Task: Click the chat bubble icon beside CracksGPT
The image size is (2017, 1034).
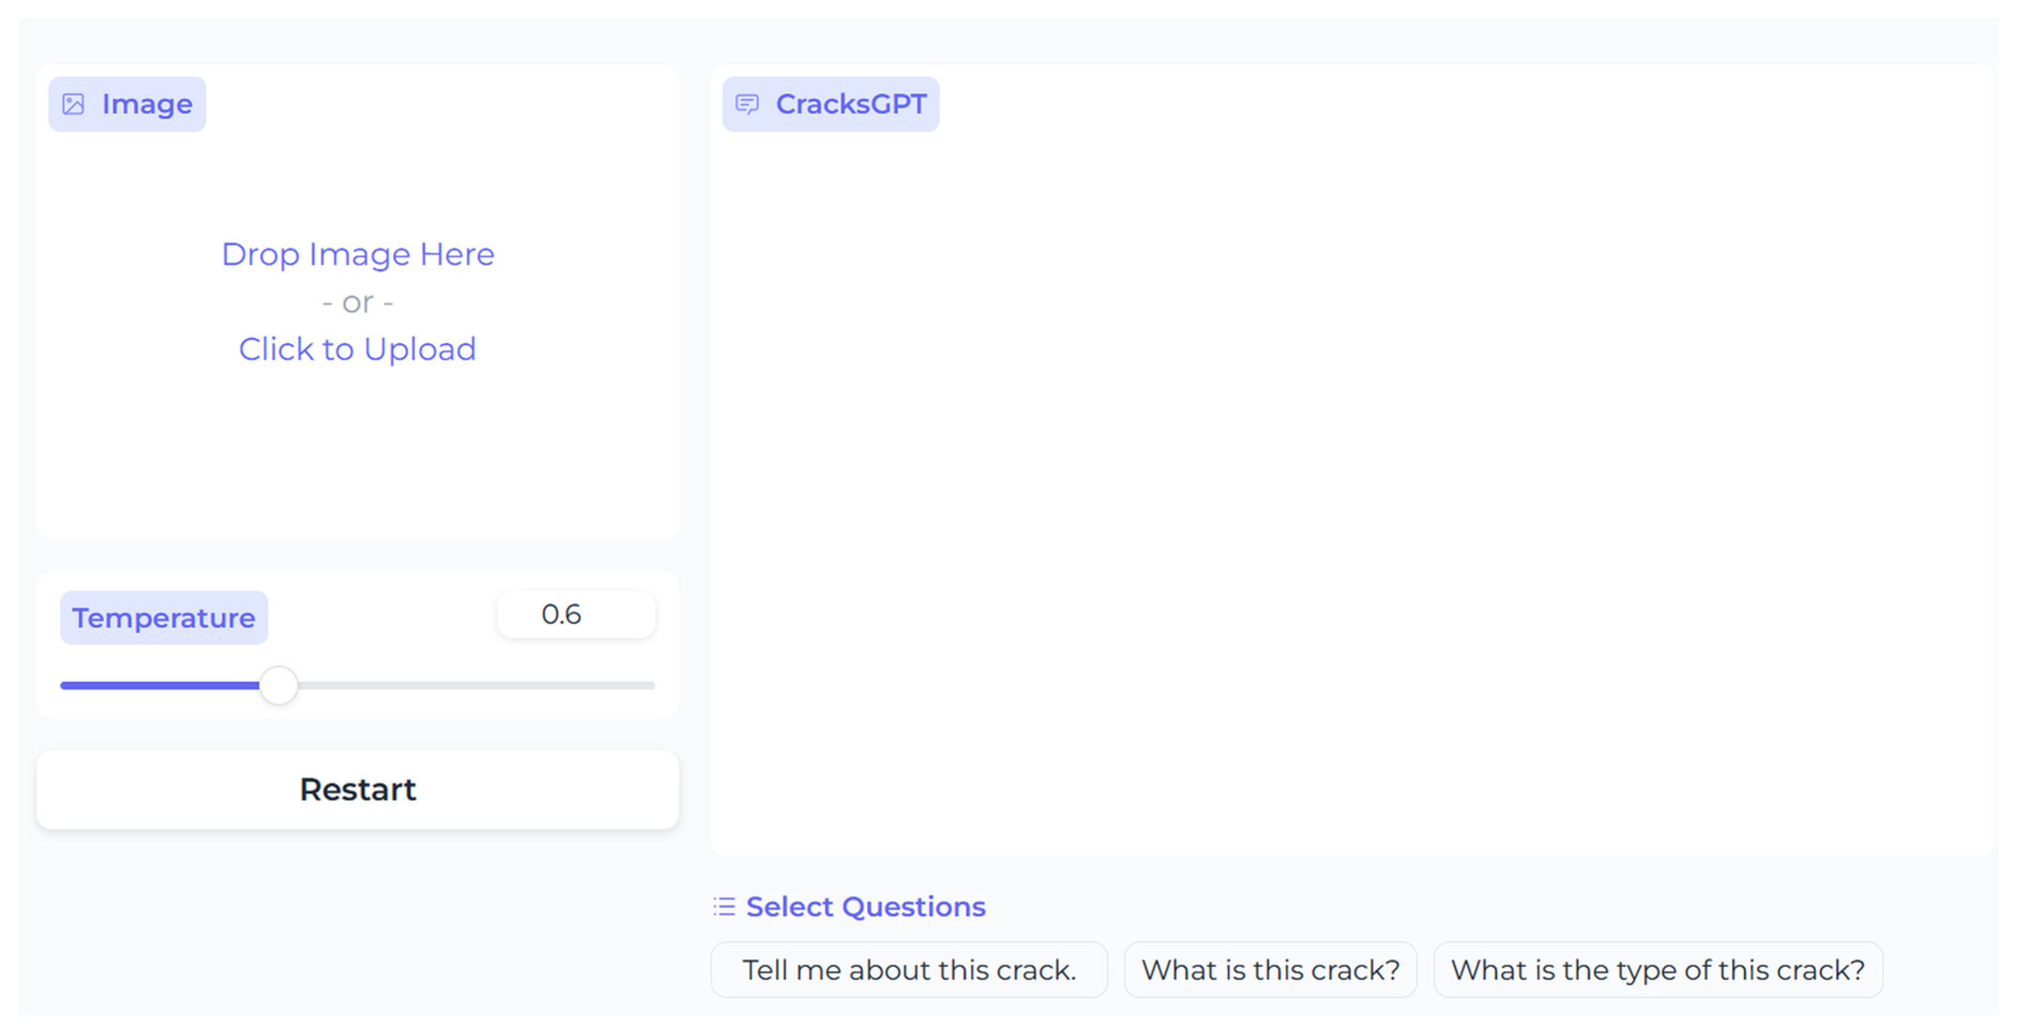Action: 747,104
